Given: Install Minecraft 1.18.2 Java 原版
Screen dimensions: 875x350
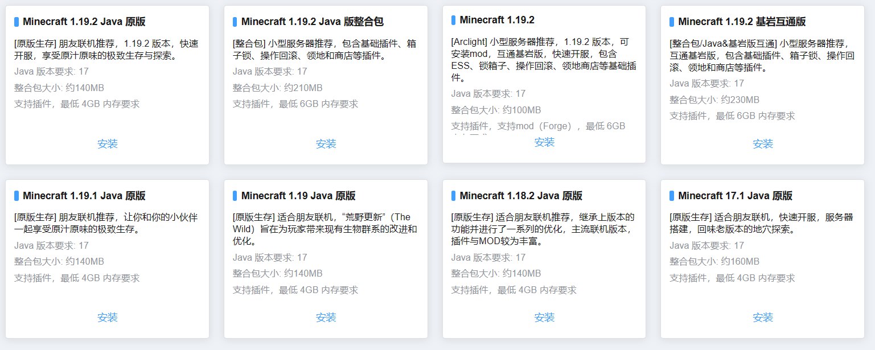Looking at the screenshot, I should coord(544,318).
